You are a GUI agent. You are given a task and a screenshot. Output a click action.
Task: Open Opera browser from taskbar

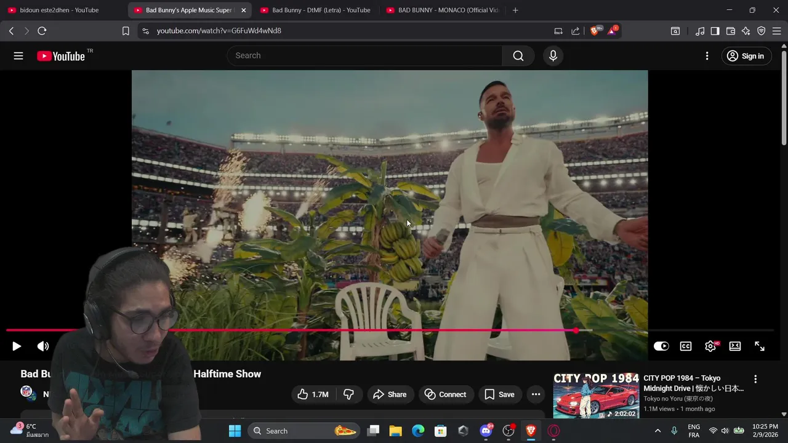553,431
